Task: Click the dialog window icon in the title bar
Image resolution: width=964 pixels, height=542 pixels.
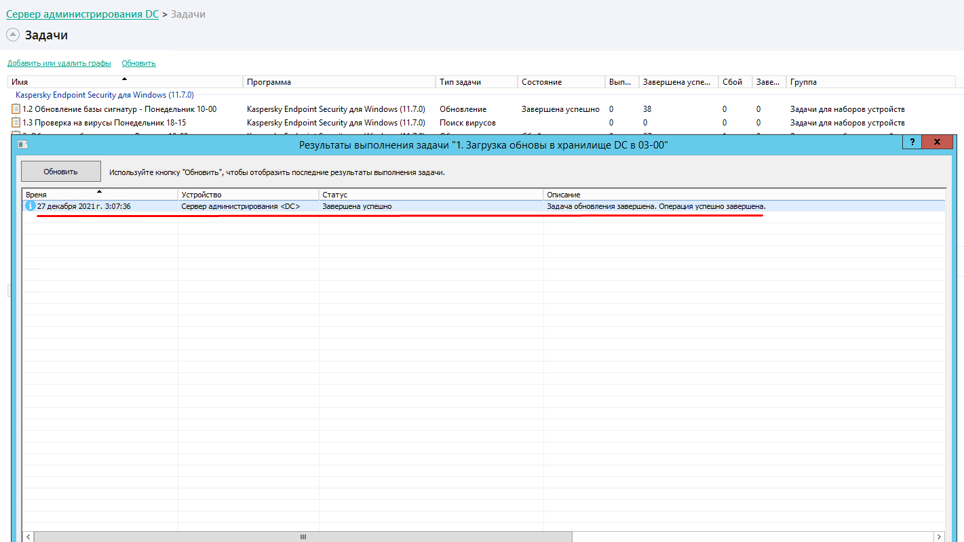Action: (x=23, y=144)
